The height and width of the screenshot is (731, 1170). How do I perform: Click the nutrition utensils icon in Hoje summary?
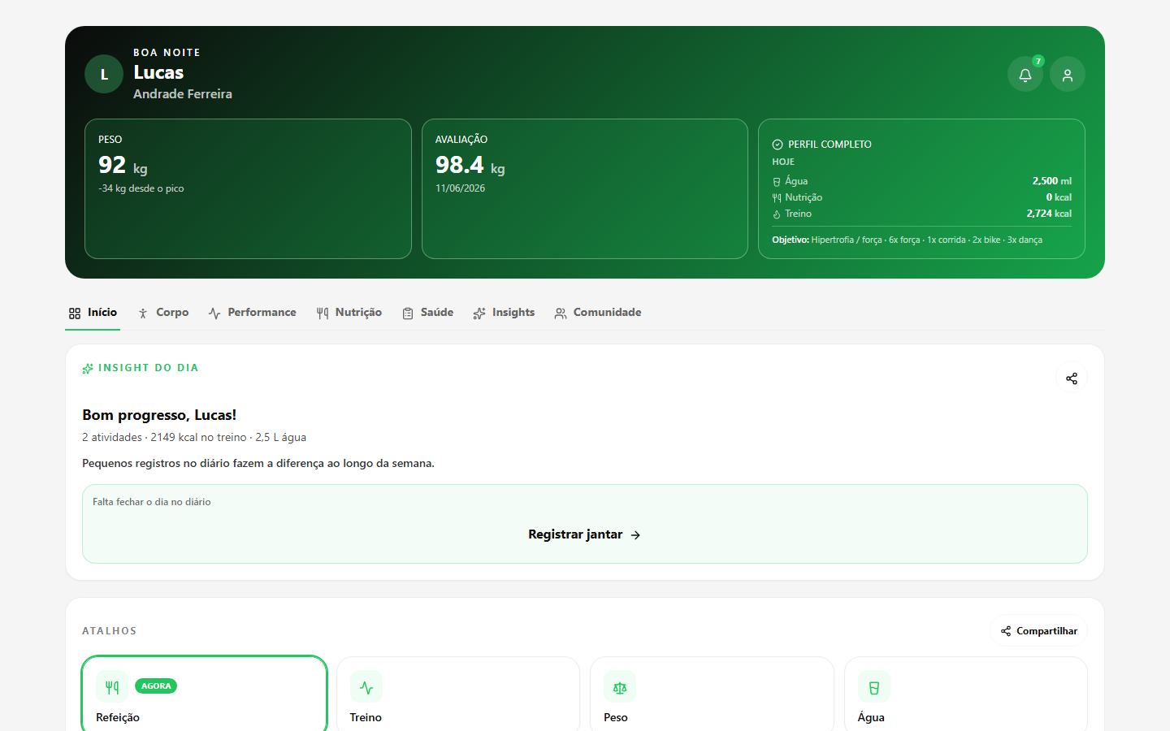pyautogui.click(x=777, y=198)
